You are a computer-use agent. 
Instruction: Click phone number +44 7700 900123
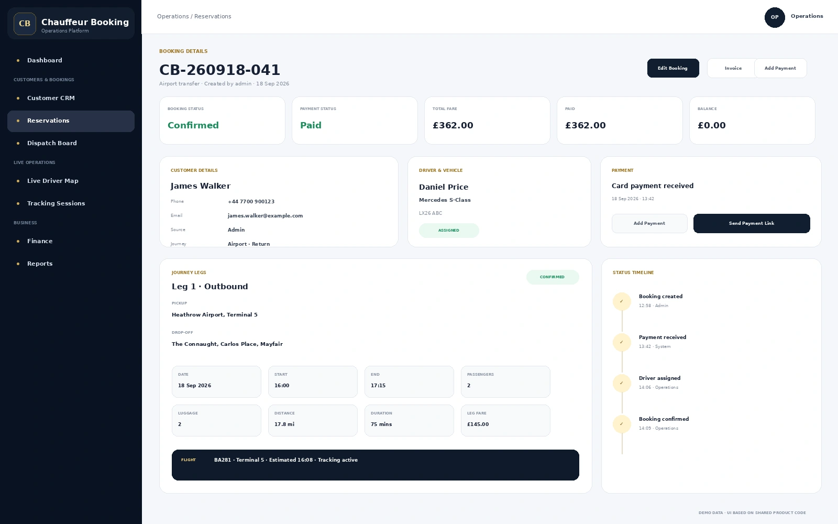tap(251, 202)
